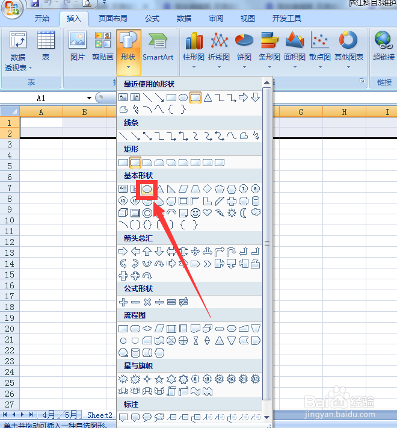
Task: Select the rounded rectangle in 矩形
Action: tap(135, 163)
